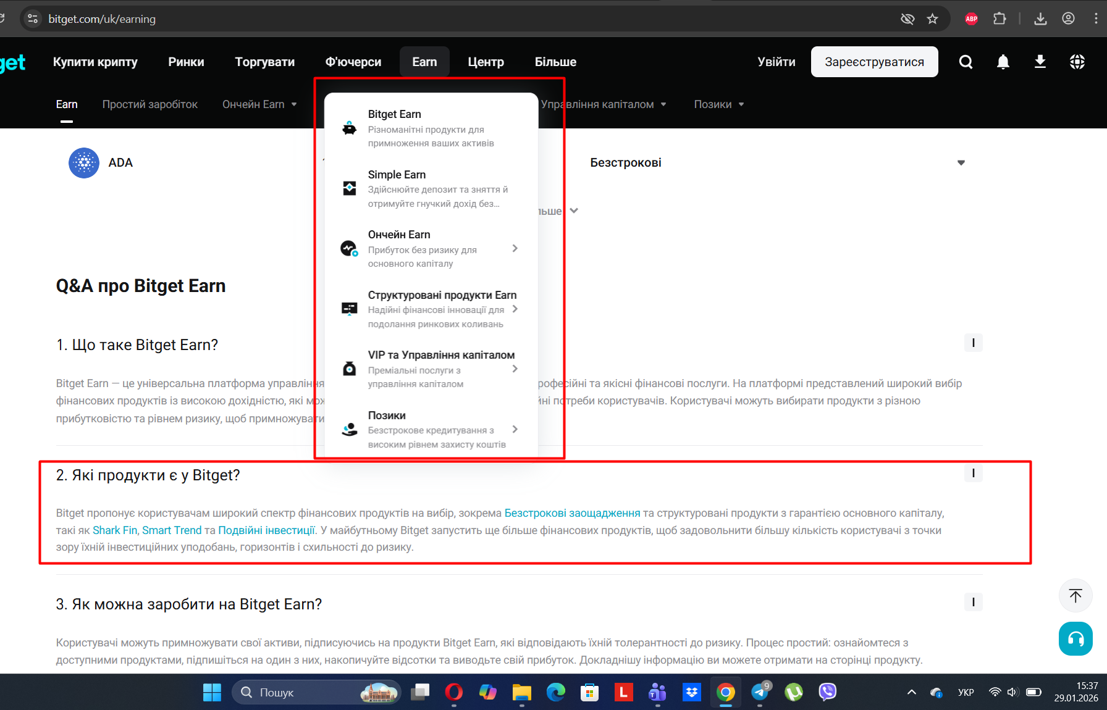Image resolution: width=1107 pixels, height=710 pixels.
Task: Open the Центр menu
Action: pyautogui.click(x=486, y=62)
